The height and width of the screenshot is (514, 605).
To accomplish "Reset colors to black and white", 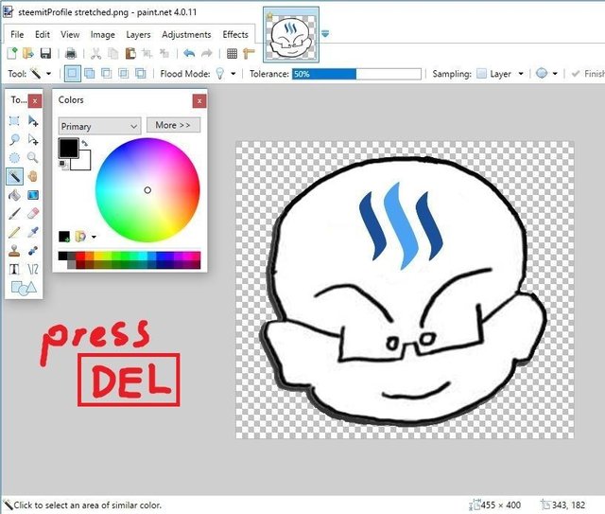I will point(63,165).
